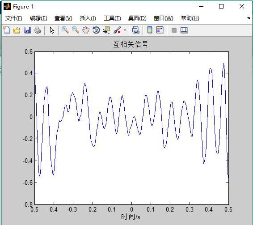
Task: Save the figure with the floppy disk icon
Action: [27, 30]
